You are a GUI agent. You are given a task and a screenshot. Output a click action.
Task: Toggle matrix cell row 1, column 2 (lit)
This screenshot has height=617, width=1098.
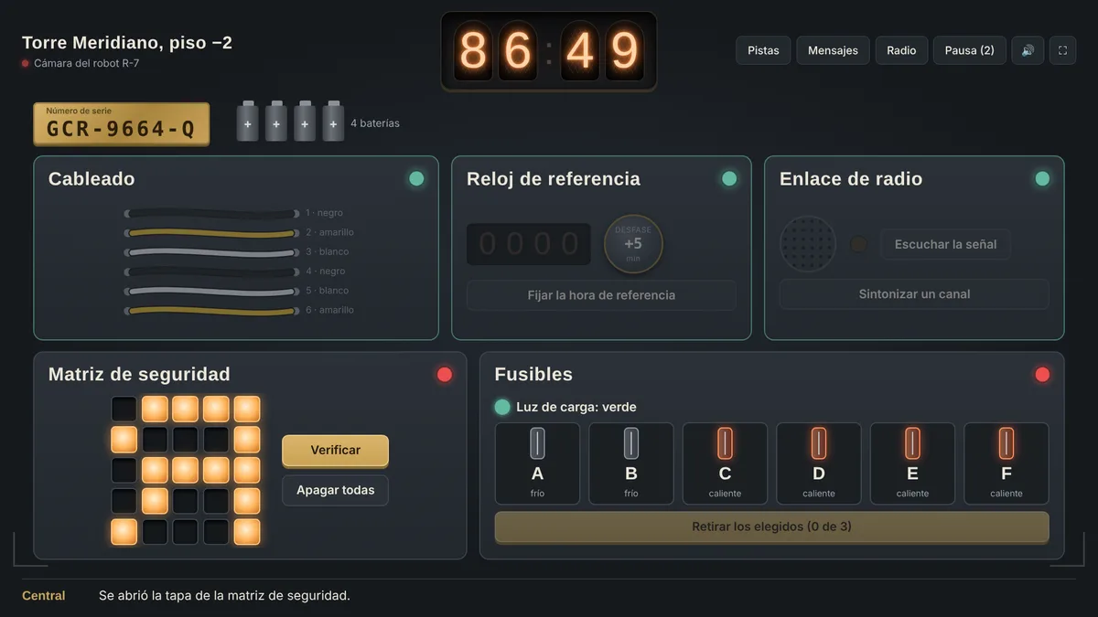click(x=155, y=409)
